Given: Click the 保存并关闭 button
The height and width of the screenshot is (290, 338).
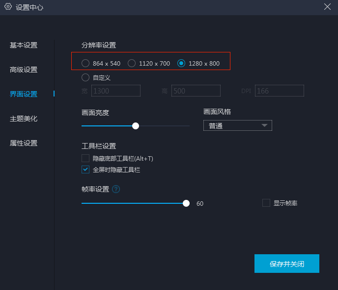Looking at the screenshot, I should pos(287,264).
